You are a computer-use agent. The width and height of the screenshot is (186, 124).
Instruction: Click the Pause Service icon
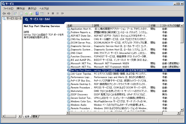(x=58, y=14)
